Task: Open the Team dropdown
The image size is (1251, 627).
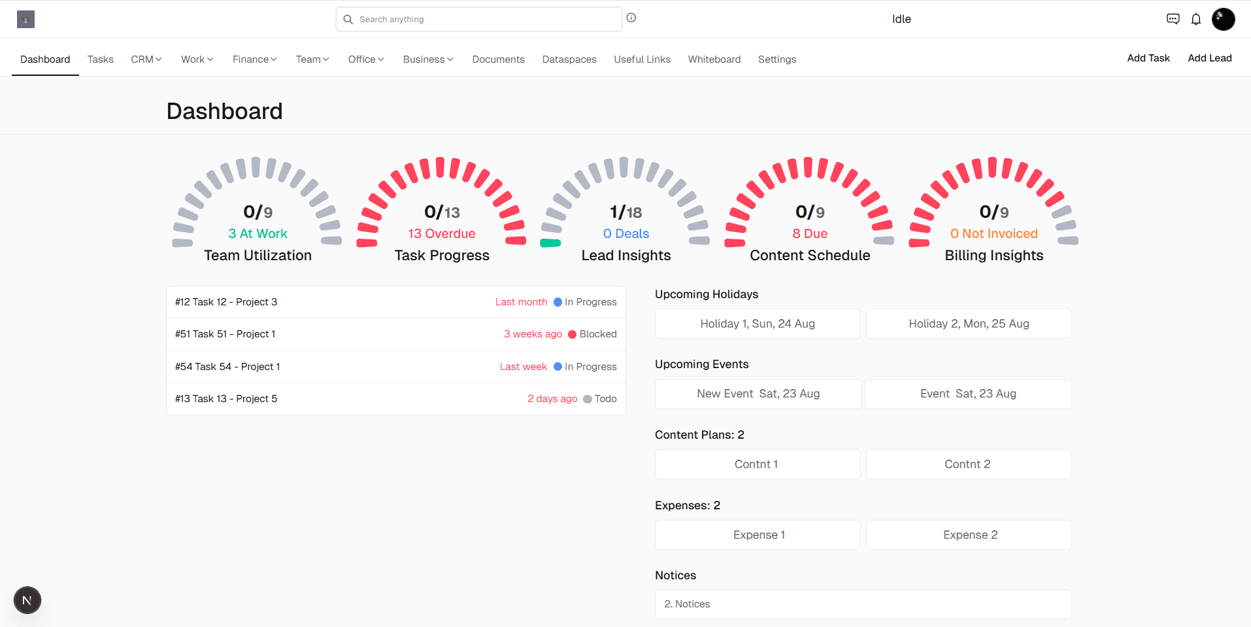Action: (x=311, y=59)
